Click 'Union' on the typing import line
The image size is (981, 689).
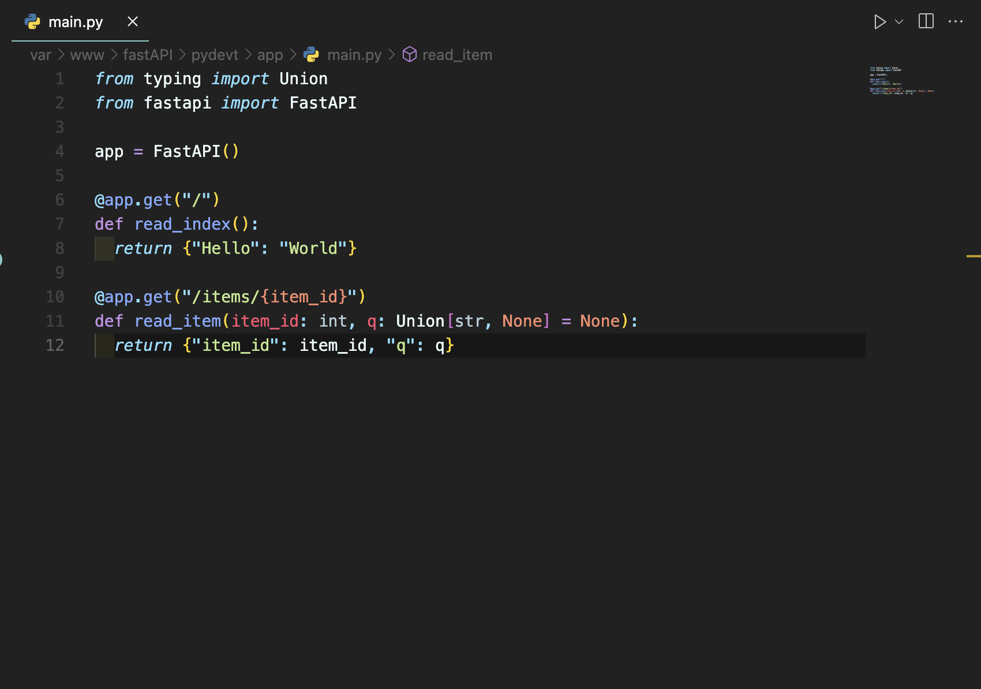304,78
